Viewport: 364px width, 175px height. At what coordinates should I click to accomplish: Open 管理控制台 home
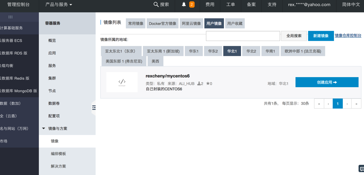(x=19, y=4)
